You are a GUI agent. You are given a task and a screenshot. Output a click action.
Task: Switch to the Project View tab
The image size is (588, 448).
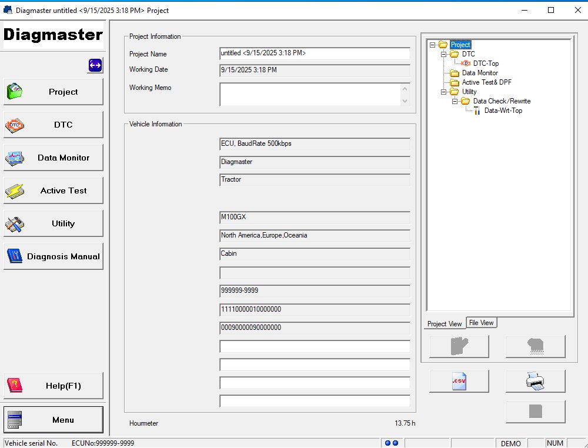445,323
